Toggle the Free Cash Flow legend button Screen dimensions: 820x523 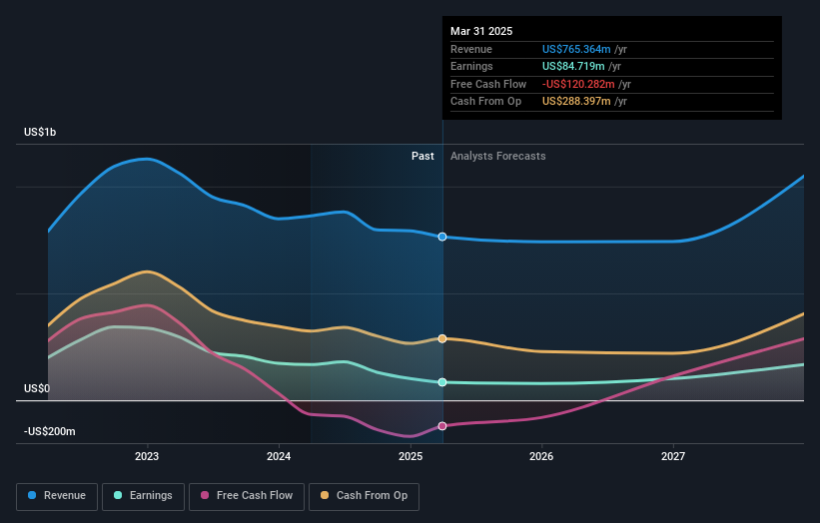(247, 496)
